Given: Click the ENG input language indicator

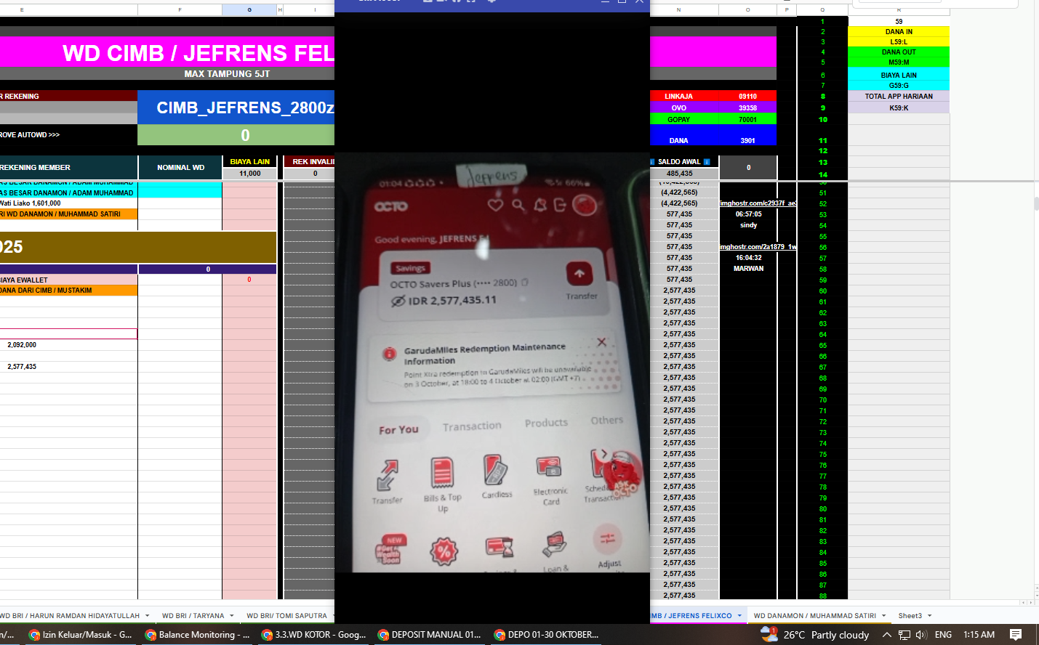Looking at the screenshot, I should 943,635.
